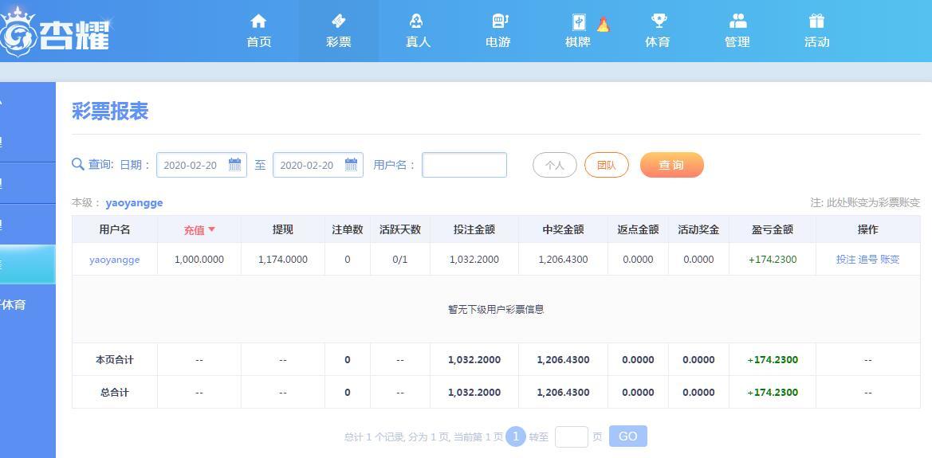Viewport: 932px width, 458px height.
Task: Open the 电游 slot machine icon
Action: point(498,22)
